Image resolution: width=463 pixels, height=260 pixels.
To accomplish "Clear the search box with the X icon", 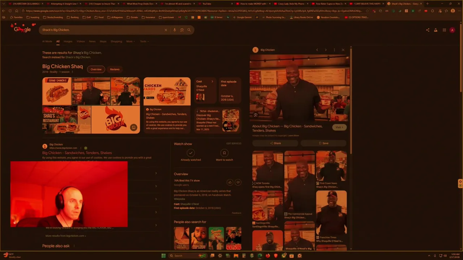I will pos(166,30).
